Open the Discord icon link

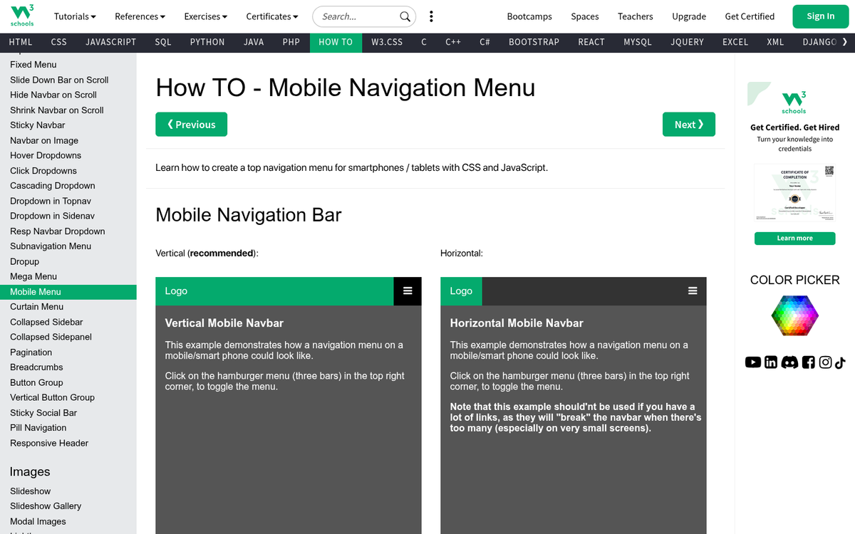(x=789, y=362)
